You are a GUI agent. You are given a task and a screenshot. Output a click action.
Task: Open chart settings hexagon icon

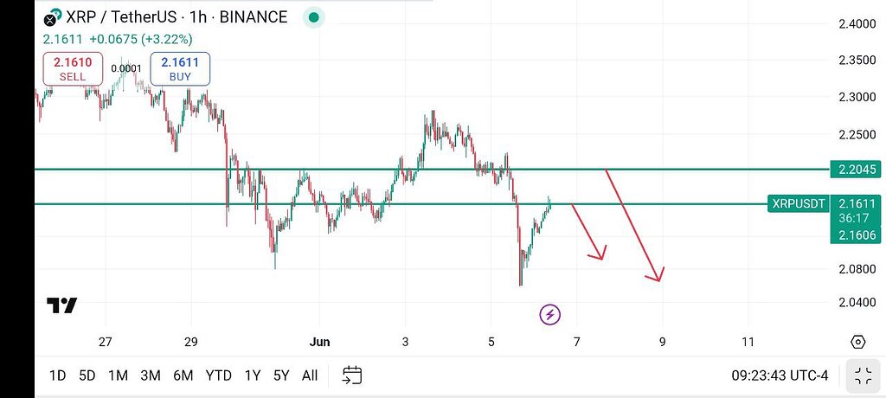tap(857, 342)
